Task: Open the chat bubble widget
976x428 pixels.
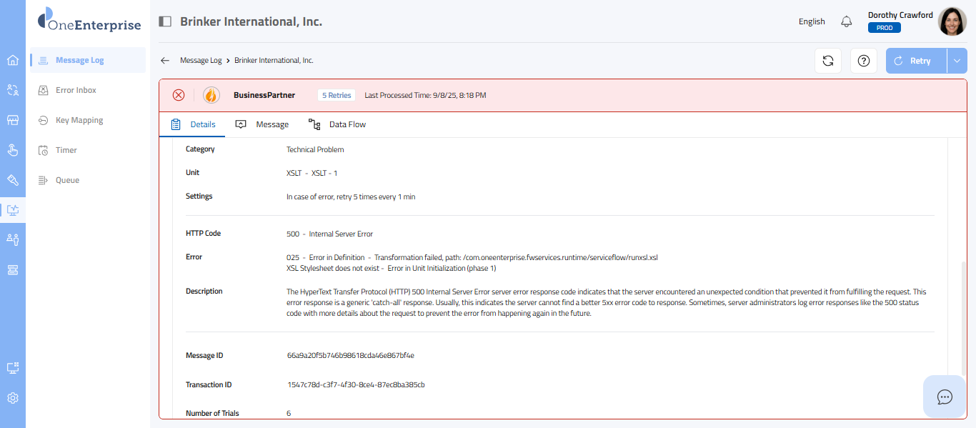Action: point(945,397)
